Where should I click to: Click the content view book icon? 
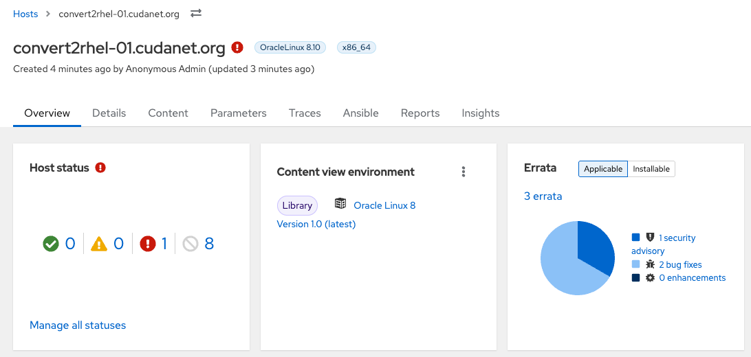pyautogui.click(x=340, y=205)
